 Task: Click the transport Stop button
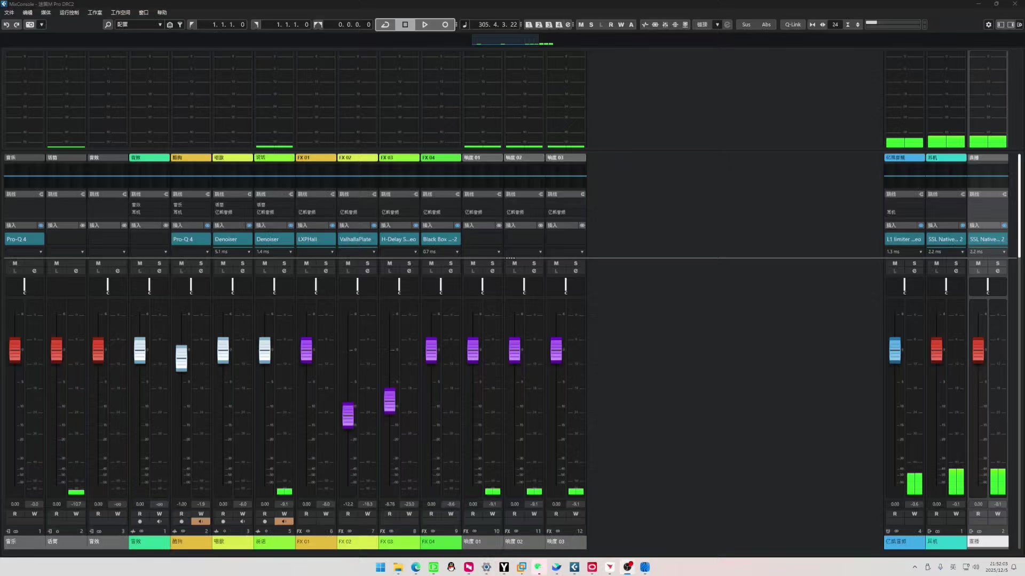click(x=405, y=25)
